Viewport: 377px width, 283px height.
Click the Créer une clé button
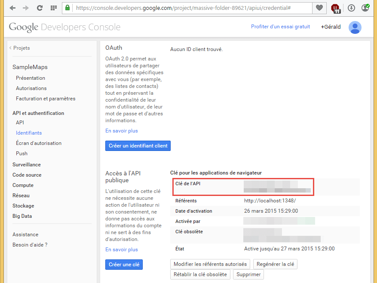[124, 265]
